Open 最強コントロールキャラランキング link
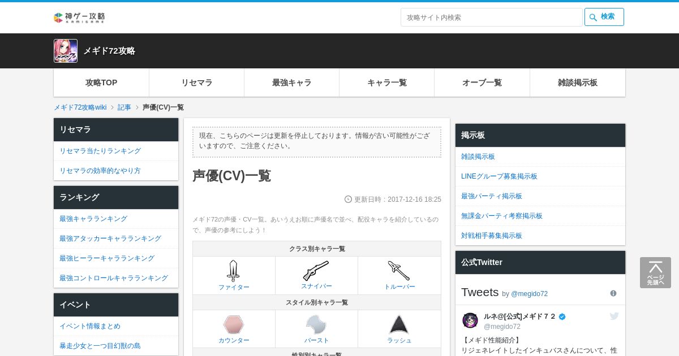Screen dimensions: 679x356 (114, 278)
